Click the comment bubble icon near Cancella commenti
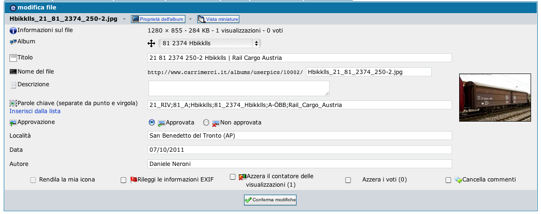The width and height of the screenshot is (541, 214). tap(458, 180)
